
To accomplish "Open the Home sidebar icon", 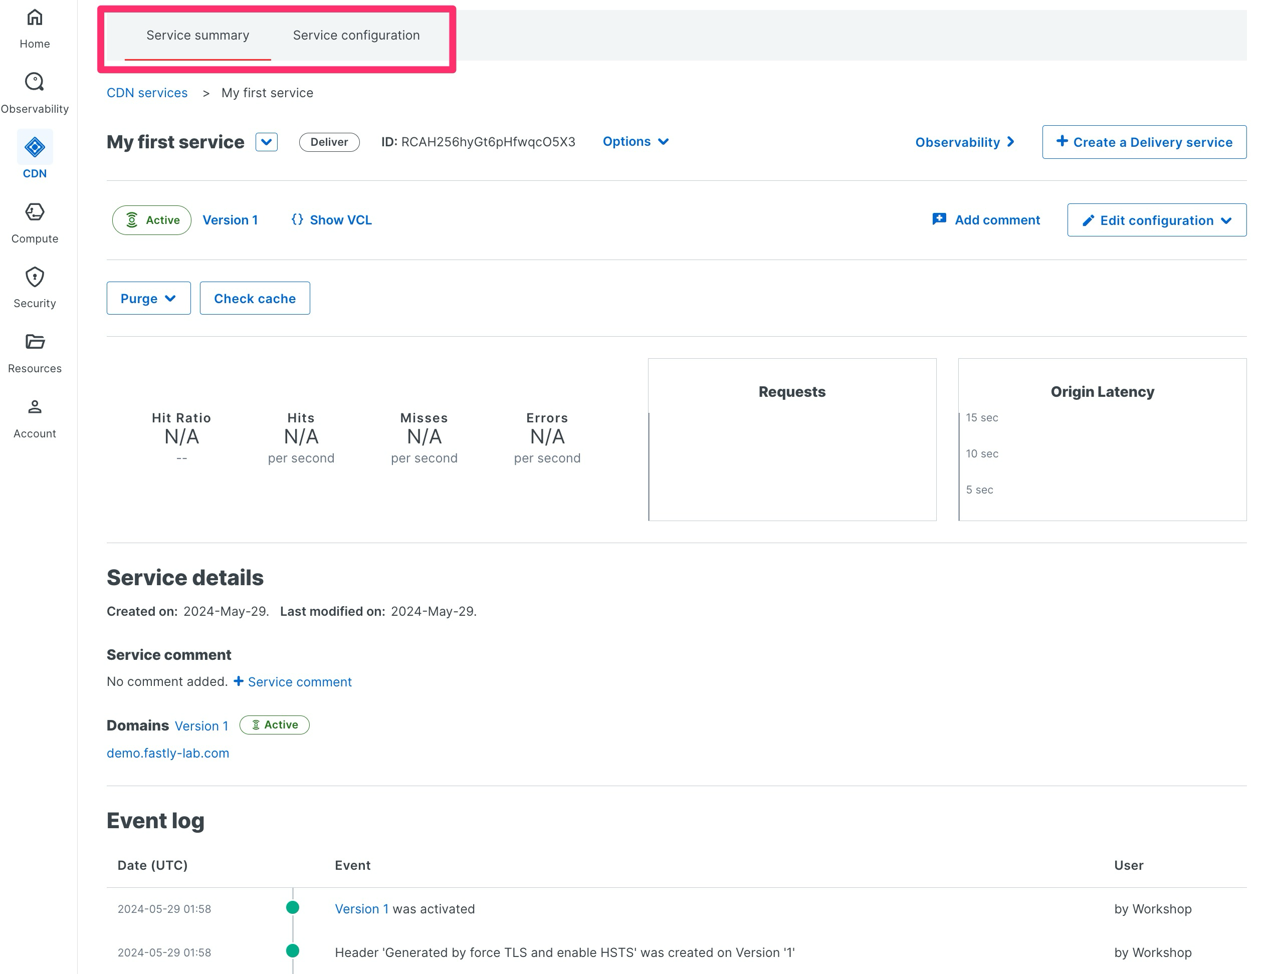I will tap(35, 18).
